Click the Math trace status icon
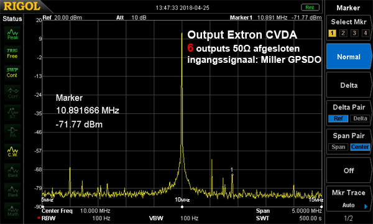373x224 pixels. [12, 210]
